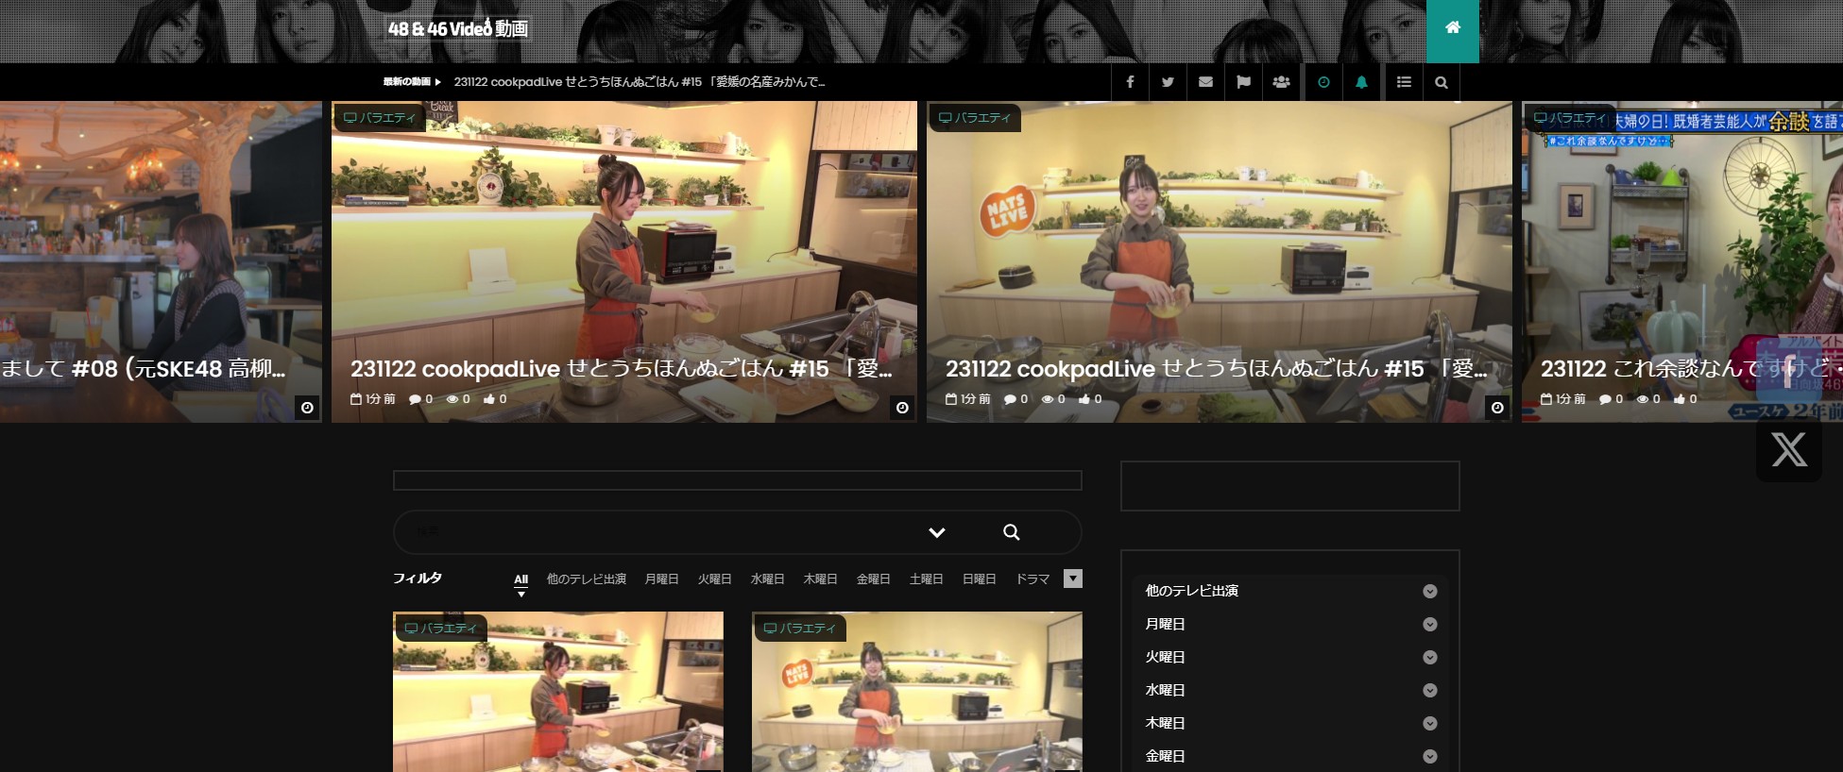The width and height of the screenshot is (1843, 772).
Task: Go to the Home page icon
Action: point(1452,28)
